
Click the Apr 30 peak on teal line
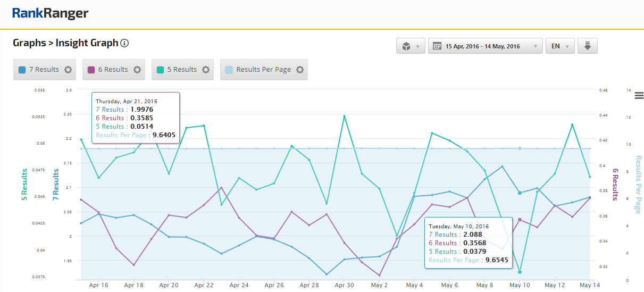[x=344, y=116]
